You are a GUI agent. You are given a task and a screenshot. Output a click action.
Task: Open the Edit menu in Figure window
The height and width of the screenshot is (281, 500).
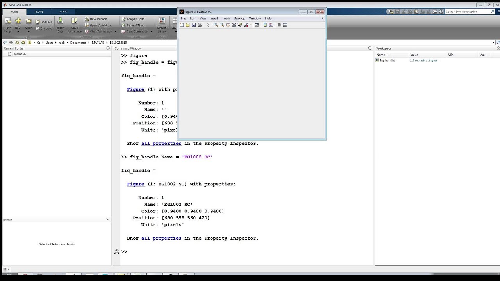tap(193, 18)
